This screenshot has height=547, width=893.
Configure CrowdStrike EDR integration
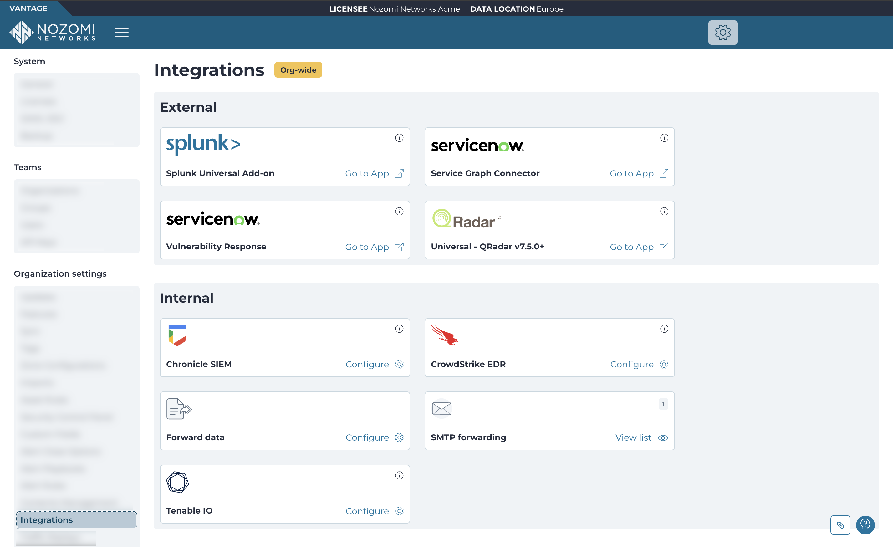[639, 364]
